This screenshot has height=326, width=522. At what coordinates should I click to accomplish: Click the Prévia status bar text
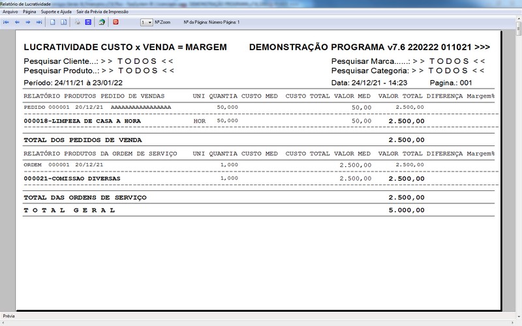click(x=8, y=316)
